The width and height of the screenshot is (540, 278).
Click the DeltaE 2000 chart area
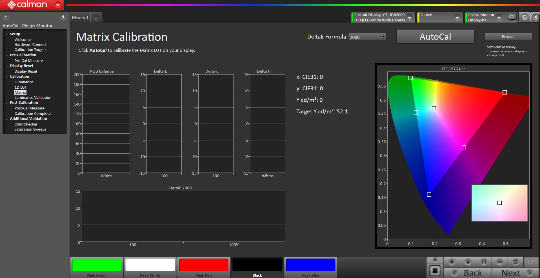(x=183, y=216)
